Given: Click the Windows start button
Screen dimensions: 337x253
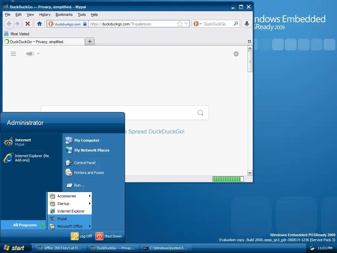Looking at the screenshot, I should click(x=15, y=248).
